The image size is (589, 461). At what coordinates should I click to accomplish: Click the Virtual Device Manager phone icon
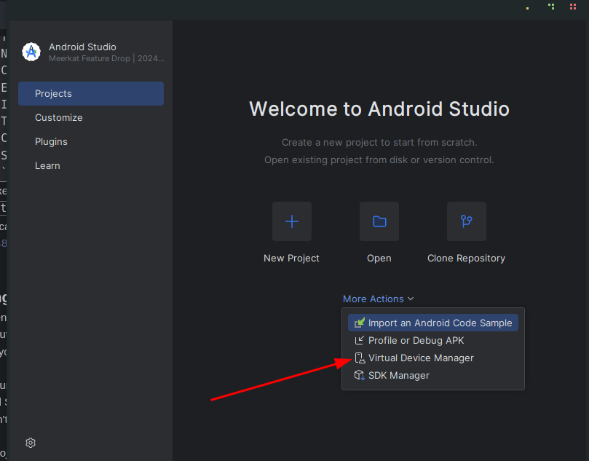(x=360, y=358)
